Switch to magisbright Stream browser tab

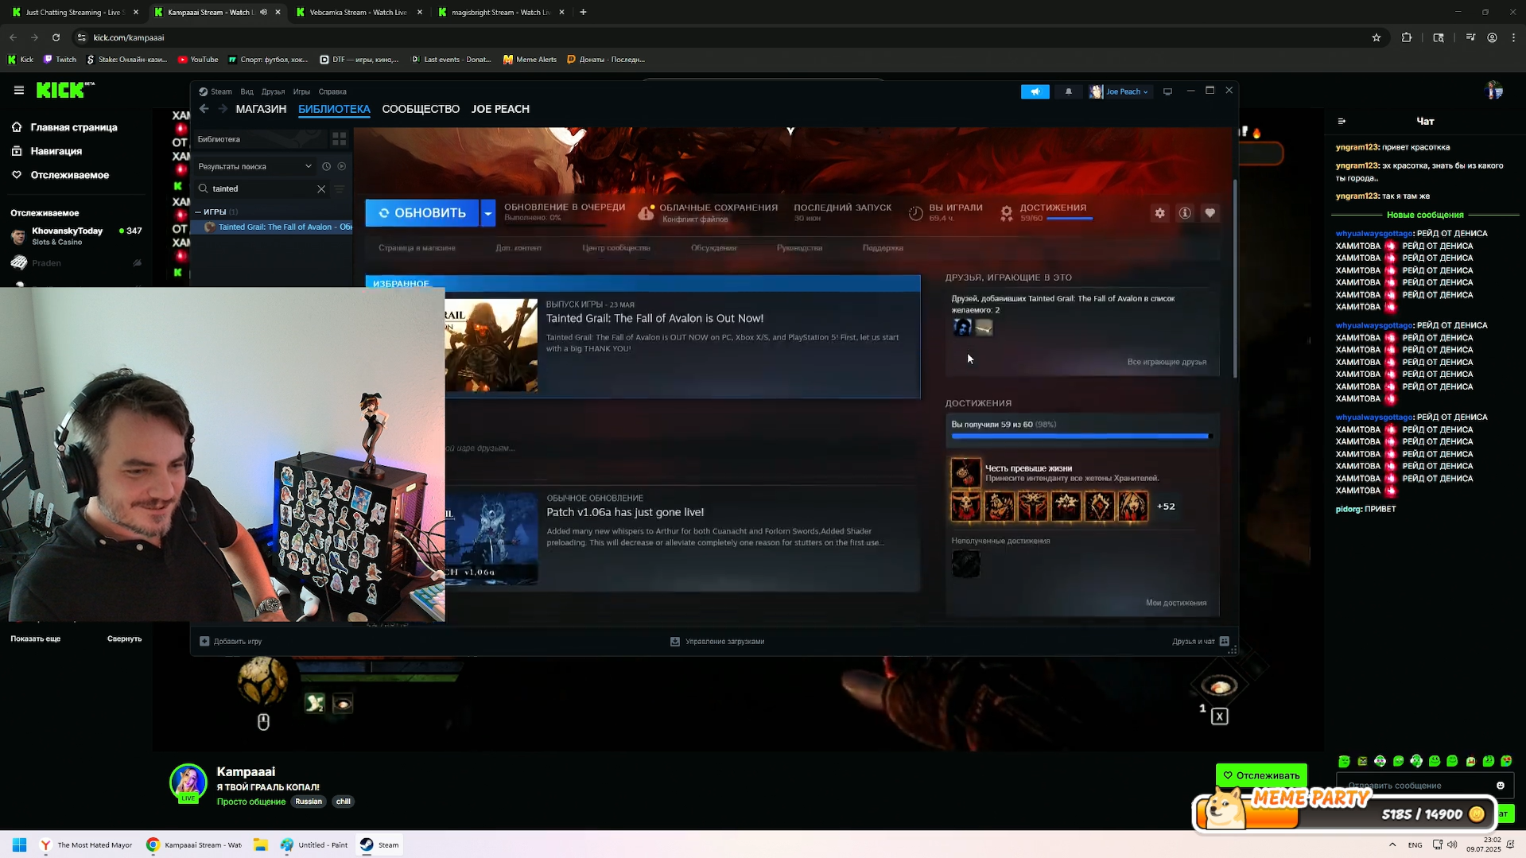pyautogui.click(x=501, y=12)
